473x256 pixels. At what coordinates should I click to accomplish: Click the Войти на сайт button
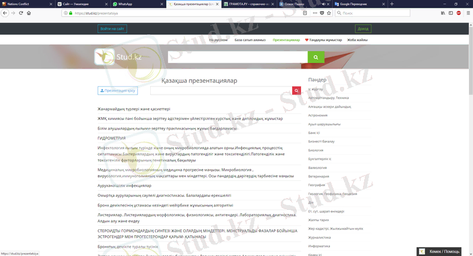pyautogui.click(x=112, y=28)
